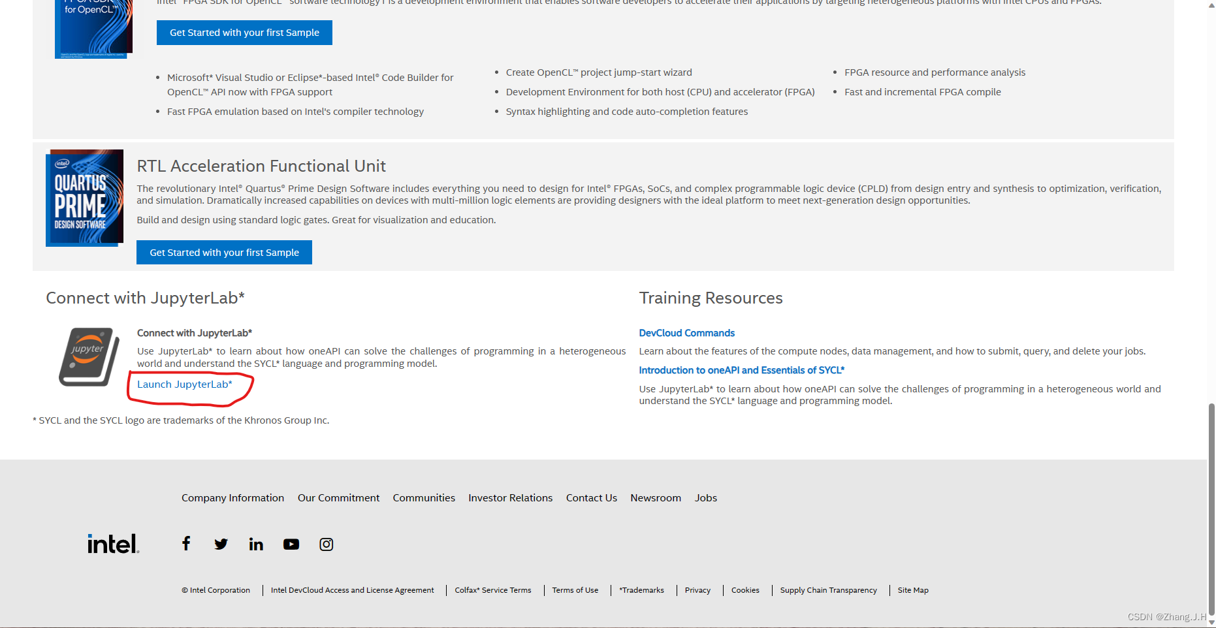Viewport: 1216px width, 628px height.
Task: Click Get Started in the RTL Acceleration section
Action: [224, 252]
